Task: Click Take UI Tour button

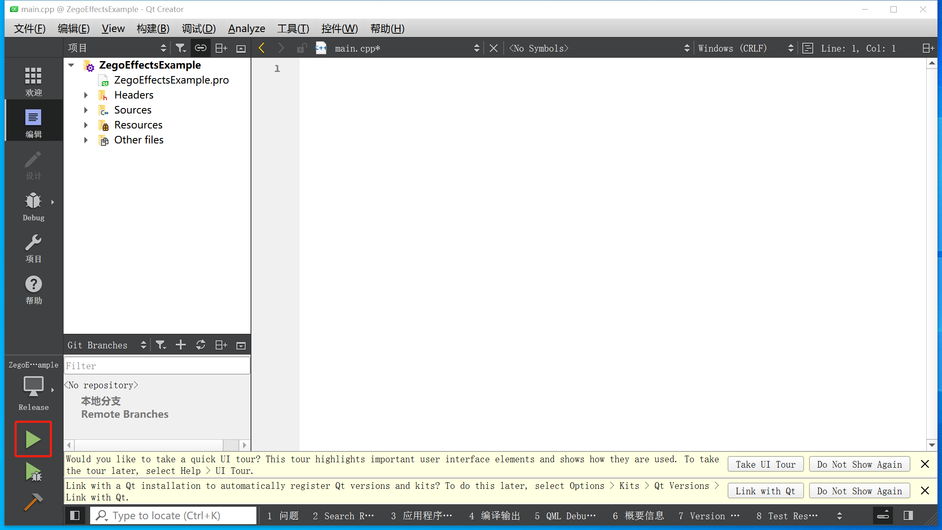Action: click(x=765, y=464)
